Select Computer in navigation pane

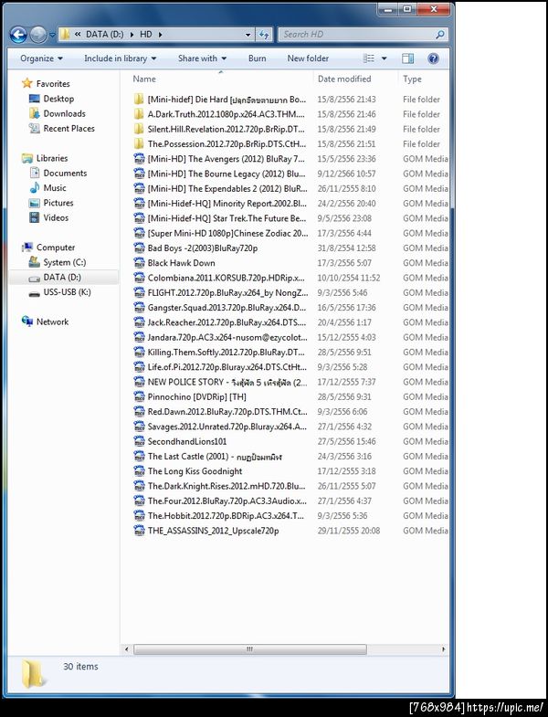point(56,248)
